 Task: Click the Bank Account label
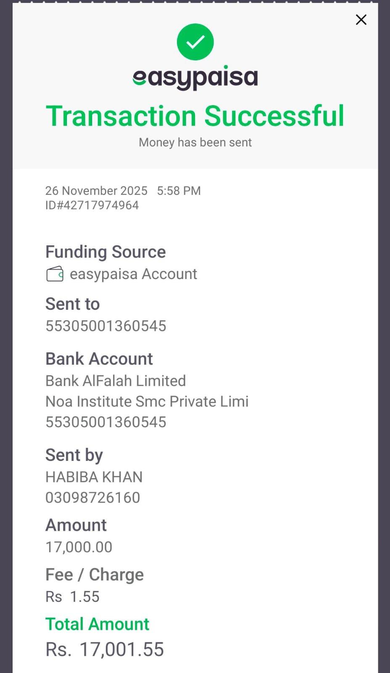99,359
